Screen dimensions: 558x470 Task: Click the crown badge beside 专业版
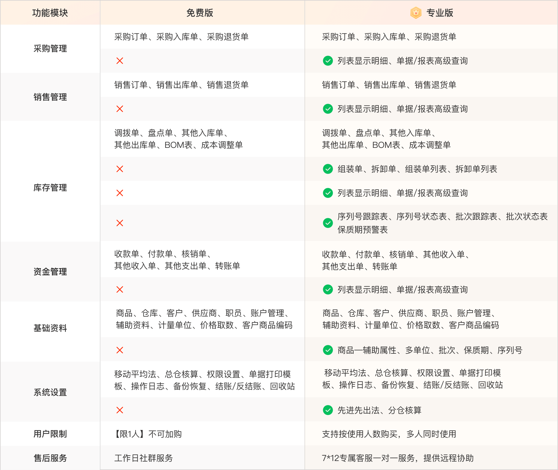tap(416, 13)
